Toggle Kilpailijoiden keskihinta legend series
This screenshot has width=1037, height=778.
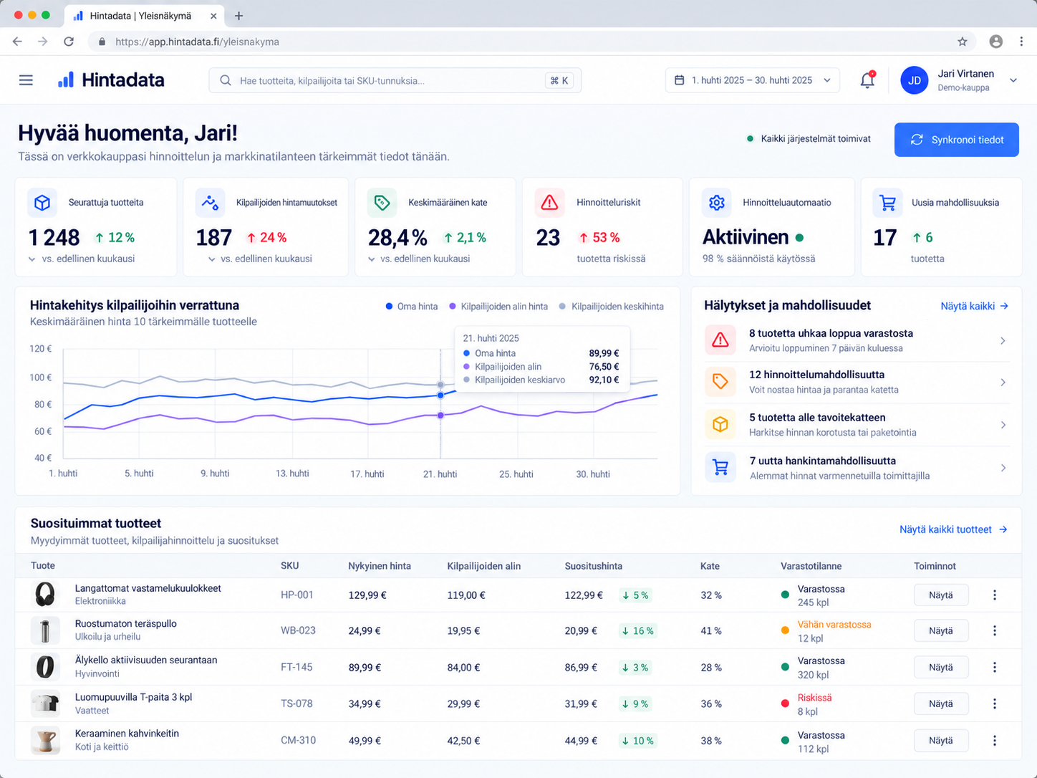[611, 307]
